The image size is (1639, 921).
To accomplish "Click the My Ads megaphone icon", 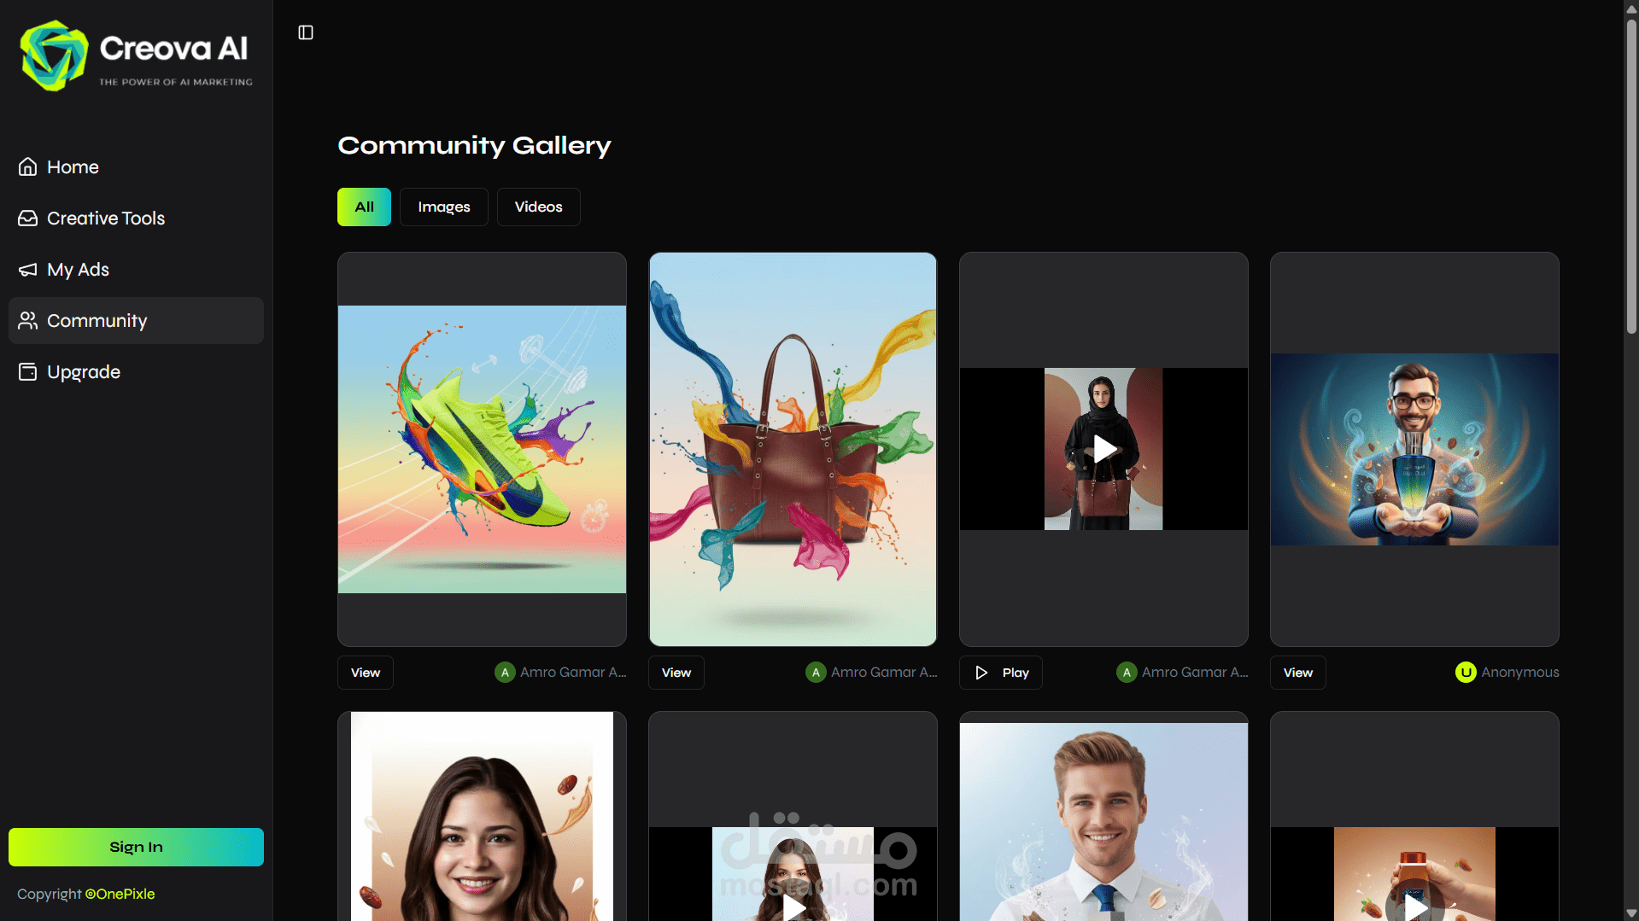I will coord(28,269).
